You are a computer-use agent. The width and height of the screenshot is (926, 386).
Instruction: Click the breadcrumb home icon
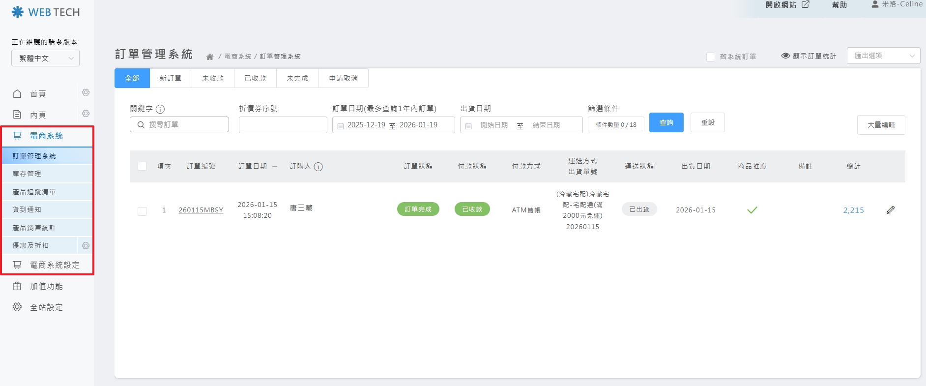[210, 57]
